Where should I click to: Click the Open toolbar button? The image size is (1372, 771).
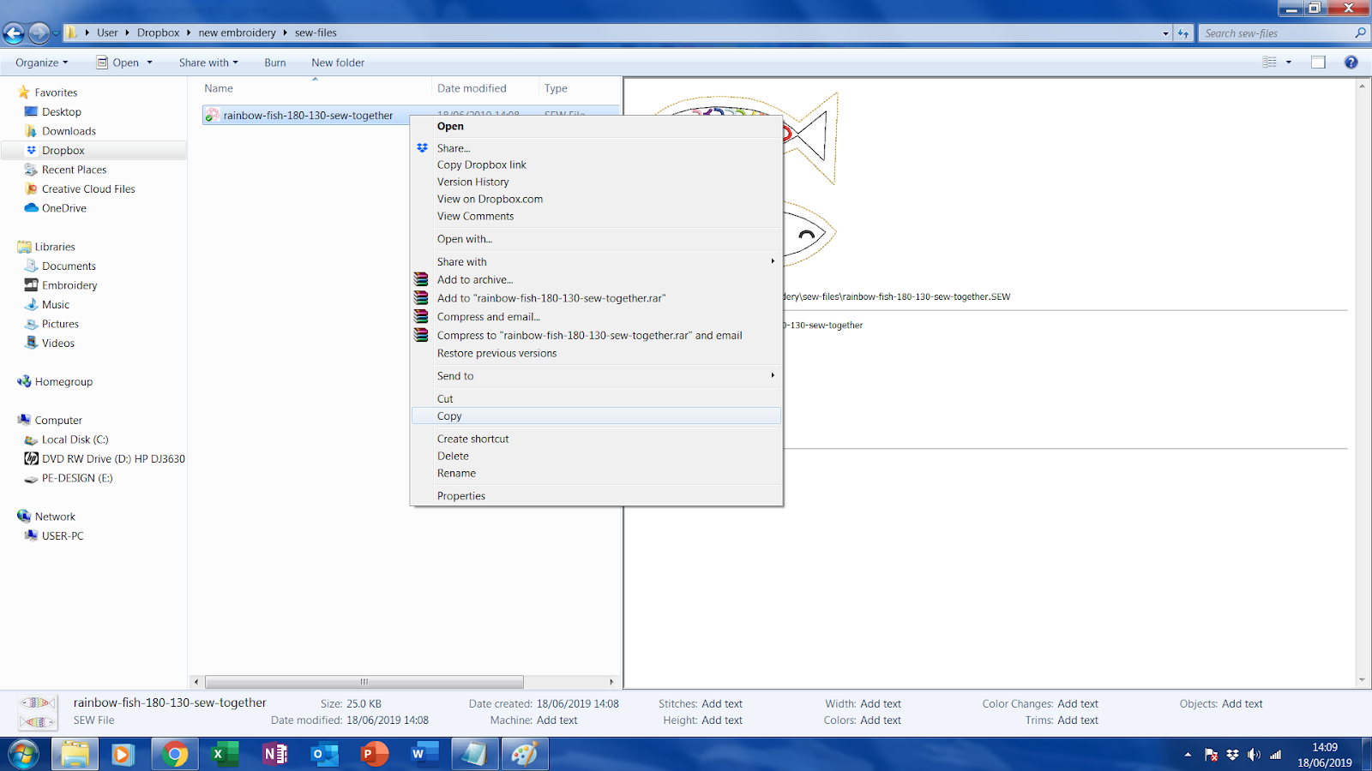117,63
